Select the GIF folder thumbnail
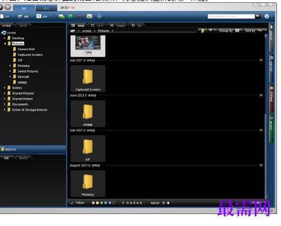This screenshot has width=281, height=226. tap(88, 148)
